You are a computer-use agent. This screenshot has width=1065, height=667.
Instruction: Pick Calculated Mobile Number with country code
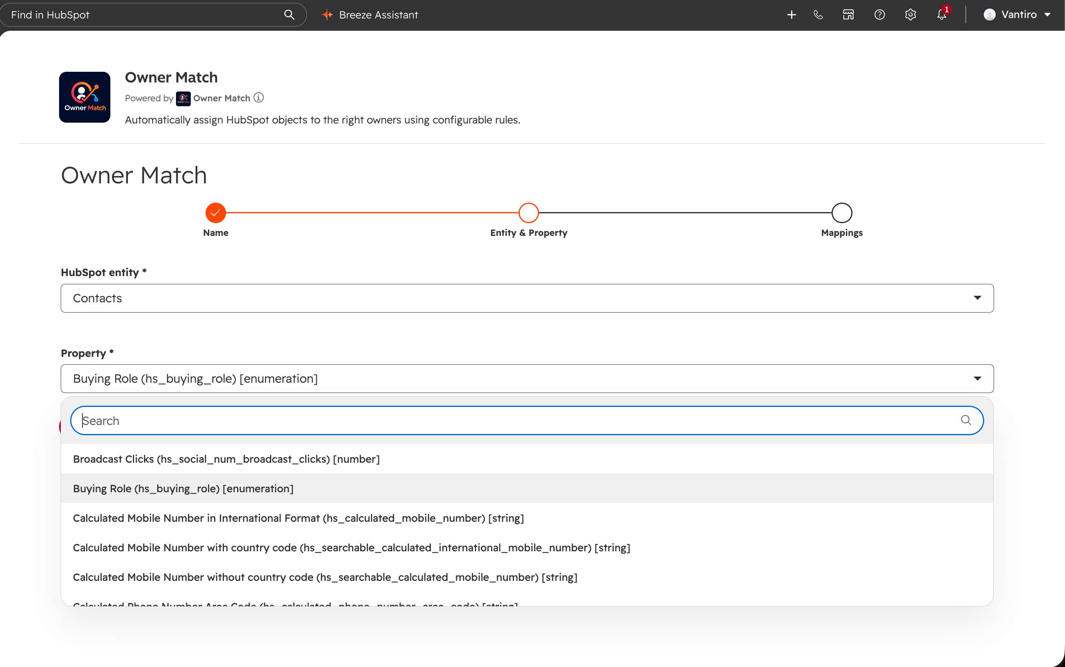(x=527, y=548)
